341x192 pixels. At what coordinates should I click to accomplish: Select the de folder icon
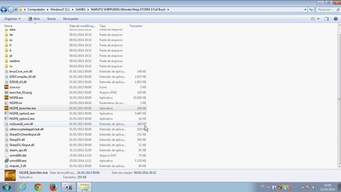click(x=6, y=35)
